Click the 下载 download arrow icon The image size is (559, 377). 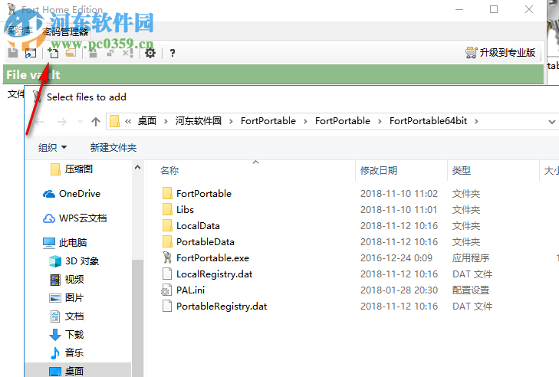point(55,335)
